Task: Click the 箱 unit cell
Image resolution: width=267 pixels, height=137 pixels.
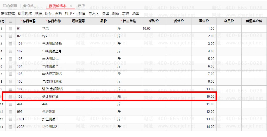Action: tap(128, 97)
